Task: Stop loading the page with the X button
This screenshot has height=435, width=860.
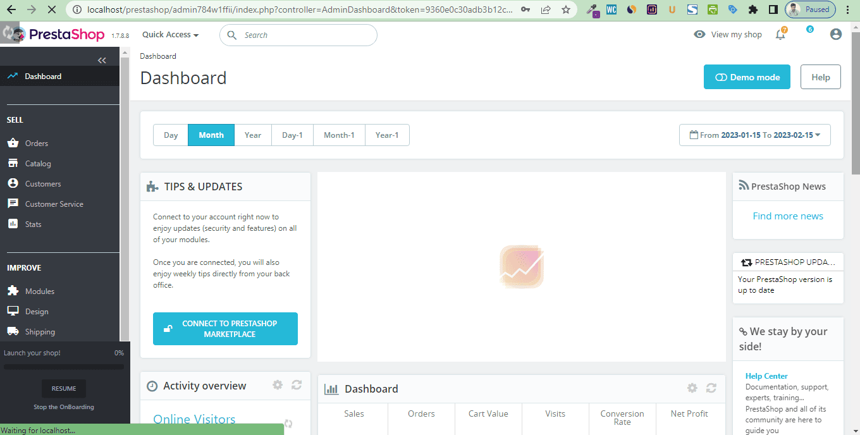Action: coord(51,10)
